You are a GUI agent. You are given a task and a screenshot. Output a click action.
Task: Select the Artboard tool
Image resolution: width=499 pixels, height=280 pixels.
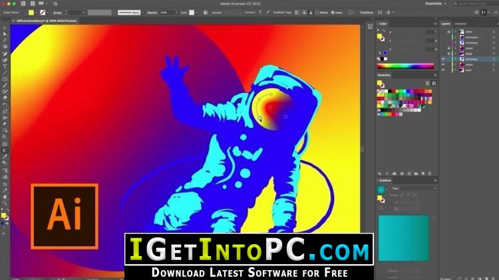5,184
